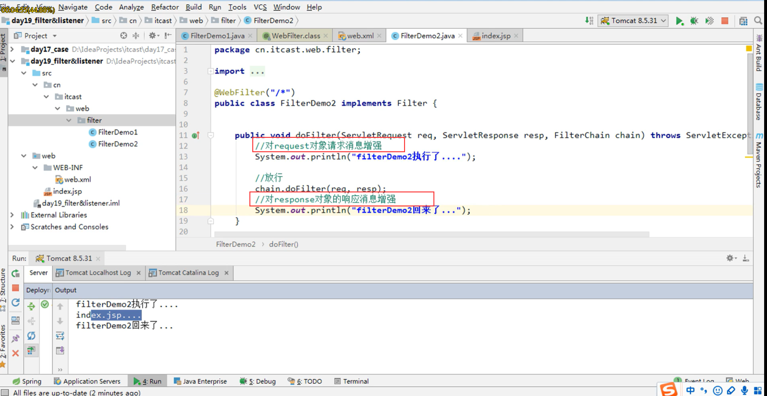Toggle Sogou Chinese input mode indicator
The image size is (767, 396).
tap(690, 390)
